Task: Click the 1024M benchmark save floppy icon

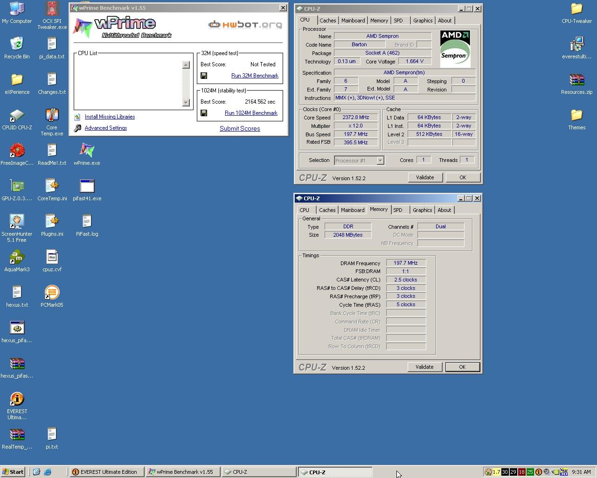Action: pos(204,113)
